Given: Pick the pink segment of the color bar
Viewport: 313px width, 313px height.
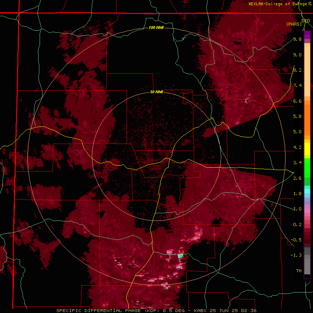Looking at the screenshot, I should (x=307, y=211).
